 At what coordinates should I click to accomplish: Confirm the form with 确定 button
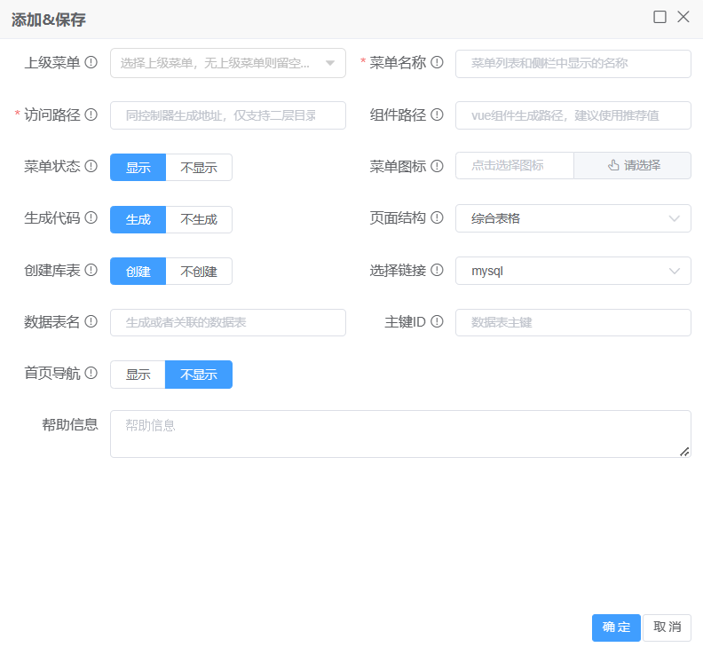click(x=616, y=627)
